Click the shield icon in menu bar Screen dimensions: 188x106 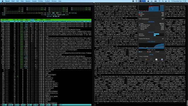point(136,1)
